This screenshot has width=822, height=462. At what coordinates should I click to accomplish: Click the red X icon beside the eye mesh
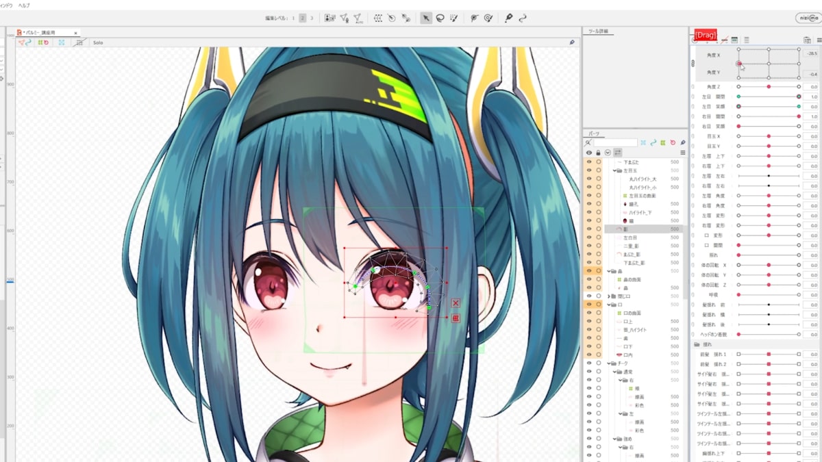pos(456,303)
